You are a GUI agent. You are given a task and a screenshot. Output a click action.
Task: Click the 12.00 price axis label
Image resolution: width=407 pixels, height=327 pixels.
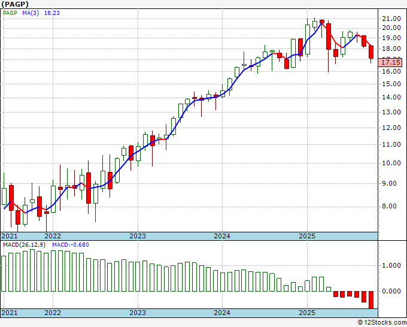pos(391,128)
